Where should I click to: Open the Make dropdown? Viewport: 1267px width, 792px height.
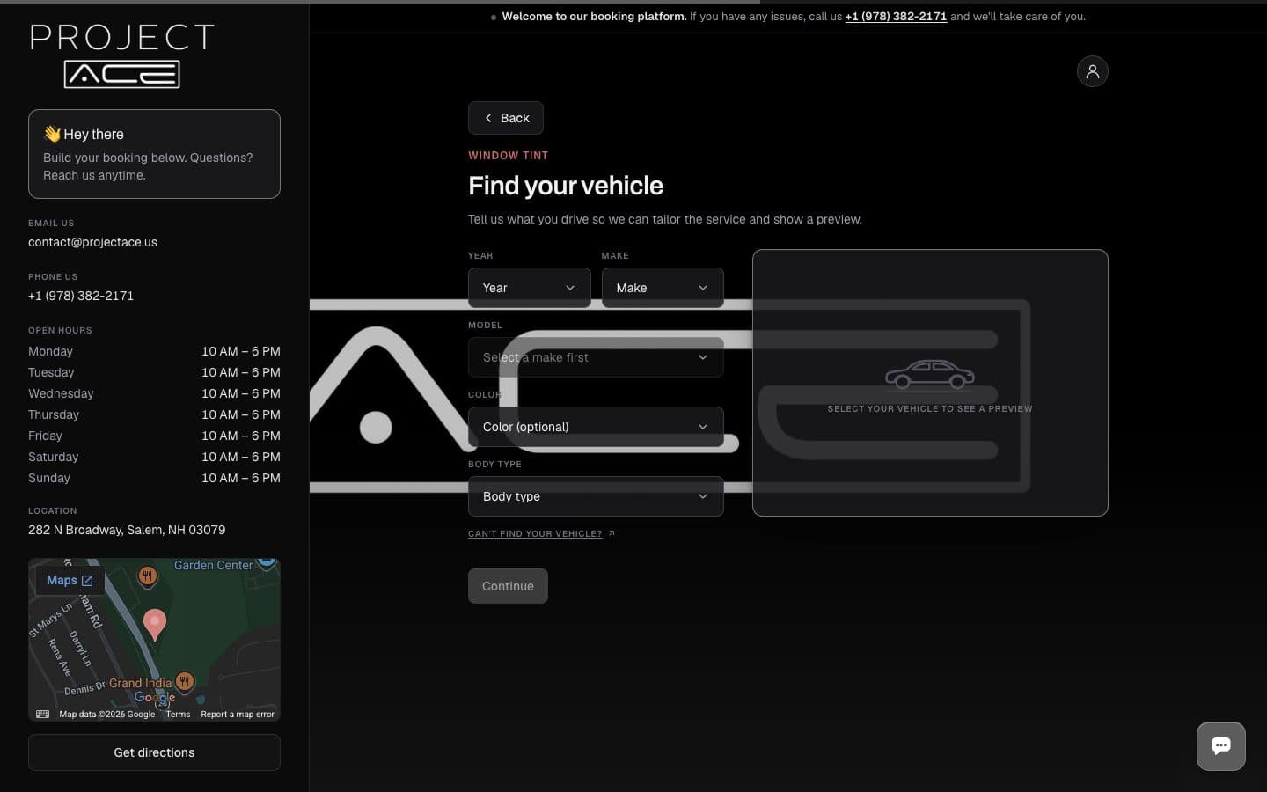[663, 288]
